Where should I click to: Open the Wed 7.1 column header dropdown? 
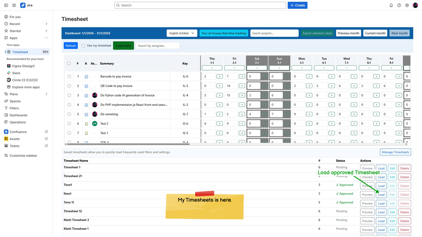(x=346, y=68)
